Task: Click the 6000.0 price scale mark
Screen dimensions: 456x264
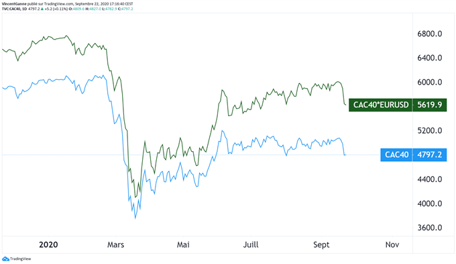Action: click(430, 82)
